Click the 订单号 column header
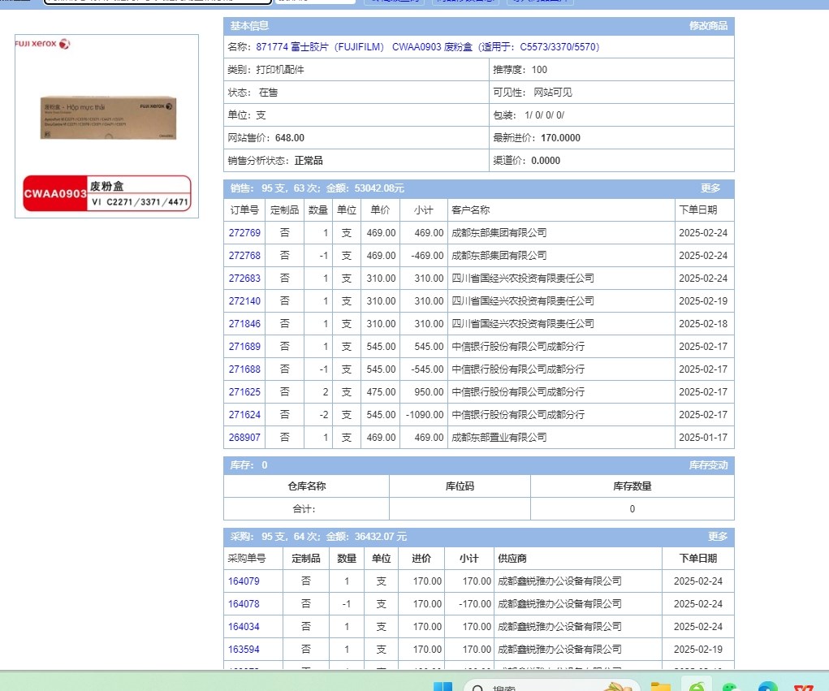 pyautogui.click(x=244, y=209)
